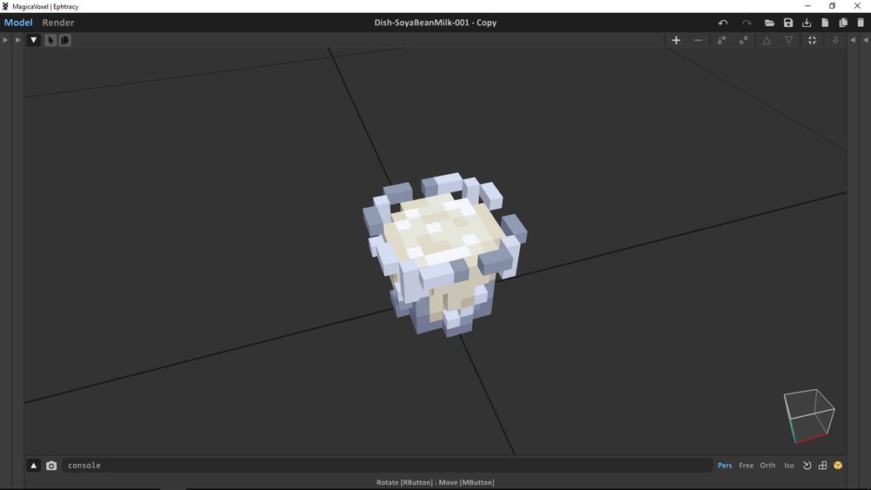Reset the camera with the circular arrow icon
This screenshot has height=490, width=871.
(x=807, y=466)
